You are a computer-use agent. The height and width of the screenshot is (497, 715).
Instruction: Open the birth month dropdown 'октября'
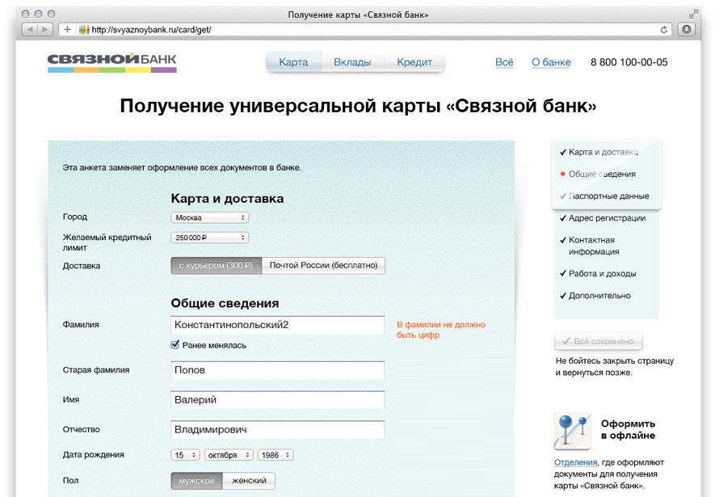(x=229, y=455)
